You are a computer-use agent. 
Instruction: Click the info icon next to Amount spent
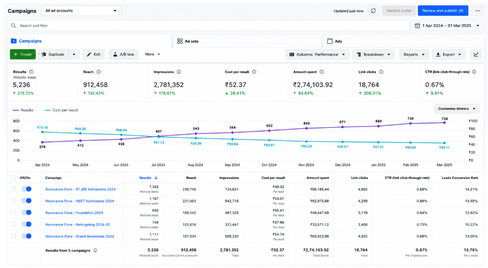(x=322, y=72)
